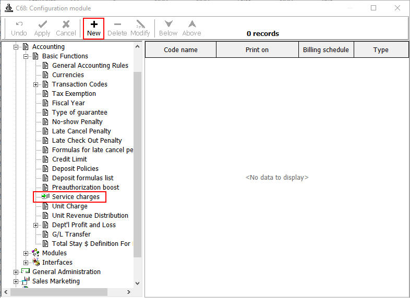Select the Deposit Policies entry
The width and height of the screenshot is (410, 298).
75,169
